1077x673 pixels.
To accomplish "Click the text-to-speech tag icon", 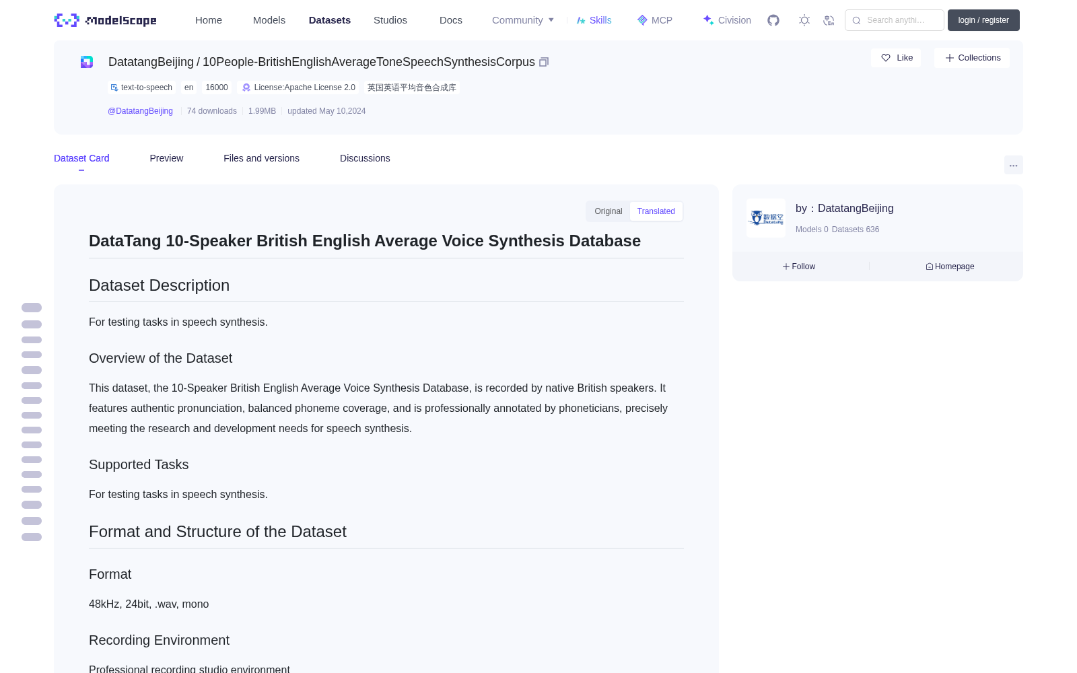I will click(114, 87).
